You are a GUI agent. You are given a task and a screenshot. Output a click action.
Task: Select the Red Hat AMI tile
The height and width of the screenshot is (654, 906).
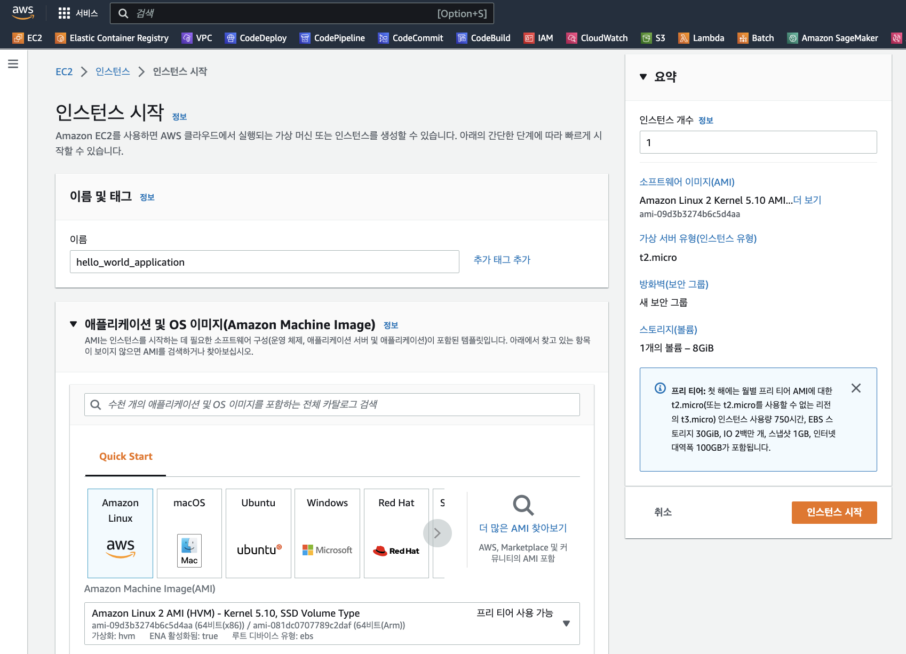coord(396,533)
